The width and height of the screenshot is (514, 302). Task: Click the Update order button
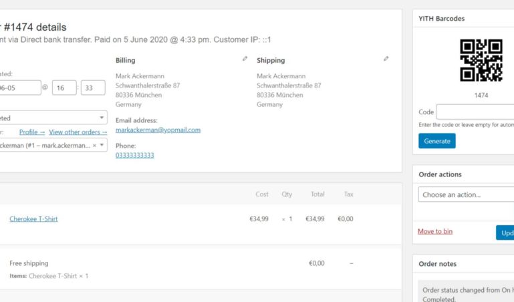(505, 233)
